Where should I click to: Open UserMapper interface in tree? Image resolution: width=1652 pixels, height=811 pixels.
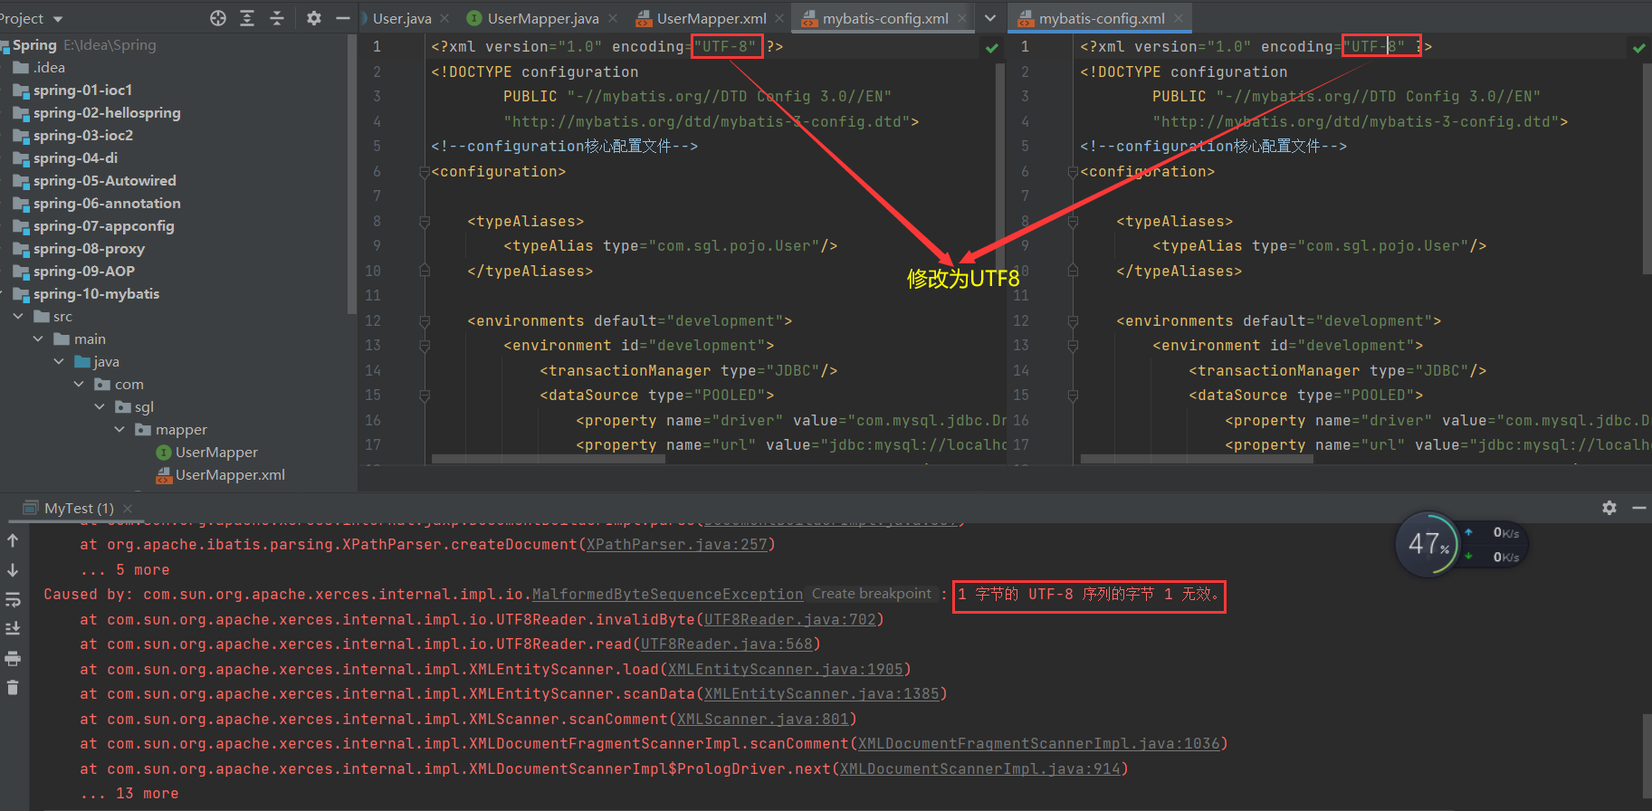(216, 453)
